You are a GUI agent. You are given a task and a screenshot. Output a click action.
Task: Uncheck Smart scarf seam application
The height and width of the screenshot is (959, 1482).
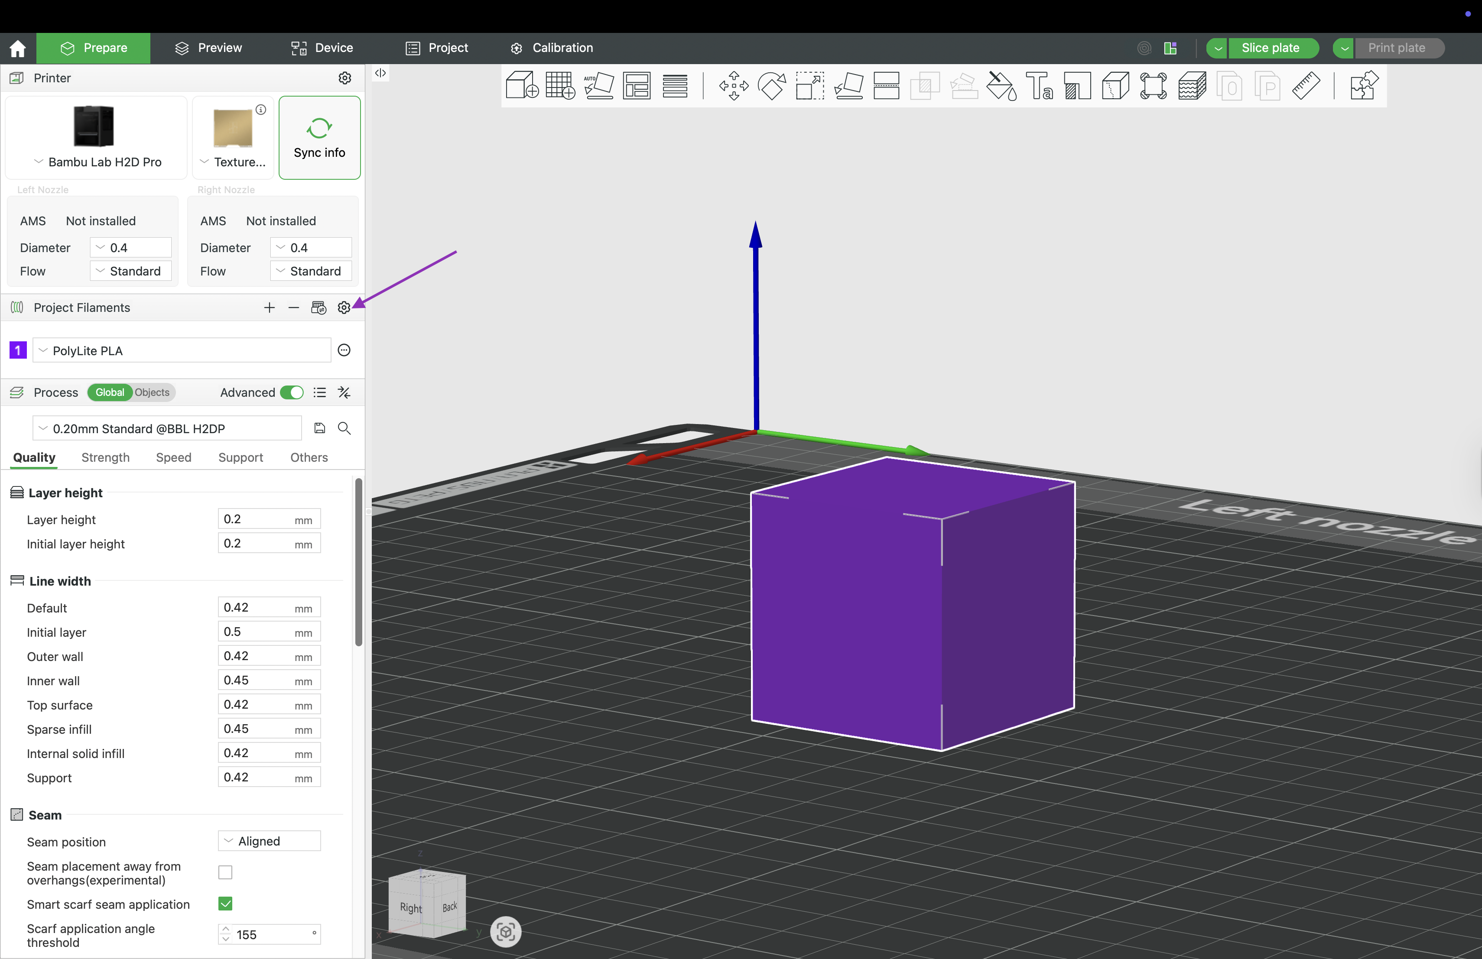pyautogui.click(x=225, y=904)
